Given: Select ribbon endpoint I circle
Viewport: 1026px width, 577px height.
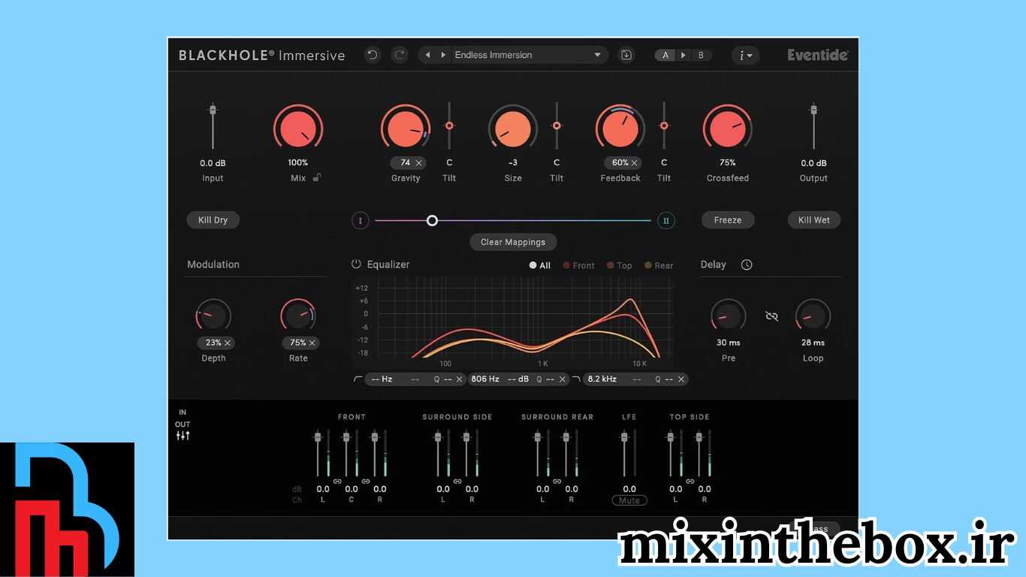Looking at the screenshot, I should (361, 221).
